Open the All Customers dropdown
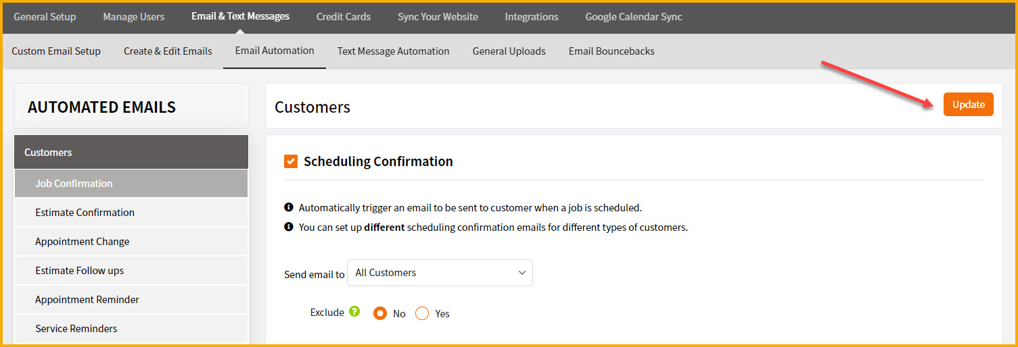The height and width of the screenshot is (347, 1018). [x=440, y=273]
